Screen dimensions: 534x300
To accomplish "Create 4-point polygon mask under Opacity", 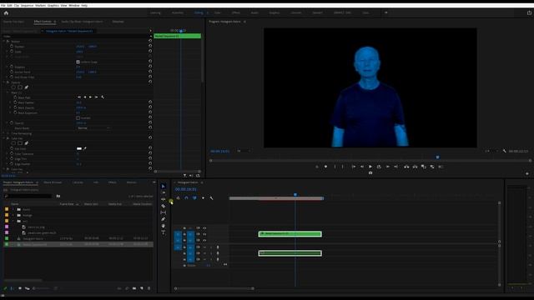I will (20, 87).
